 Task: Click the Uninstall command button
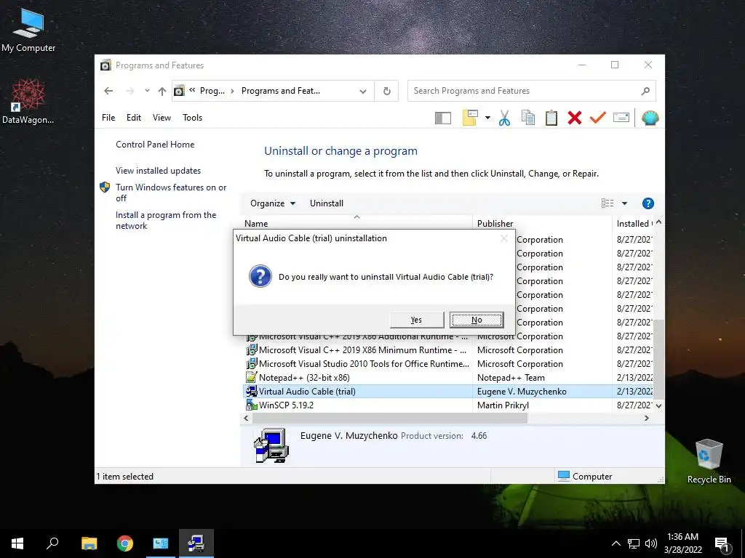tap(327, 203)
